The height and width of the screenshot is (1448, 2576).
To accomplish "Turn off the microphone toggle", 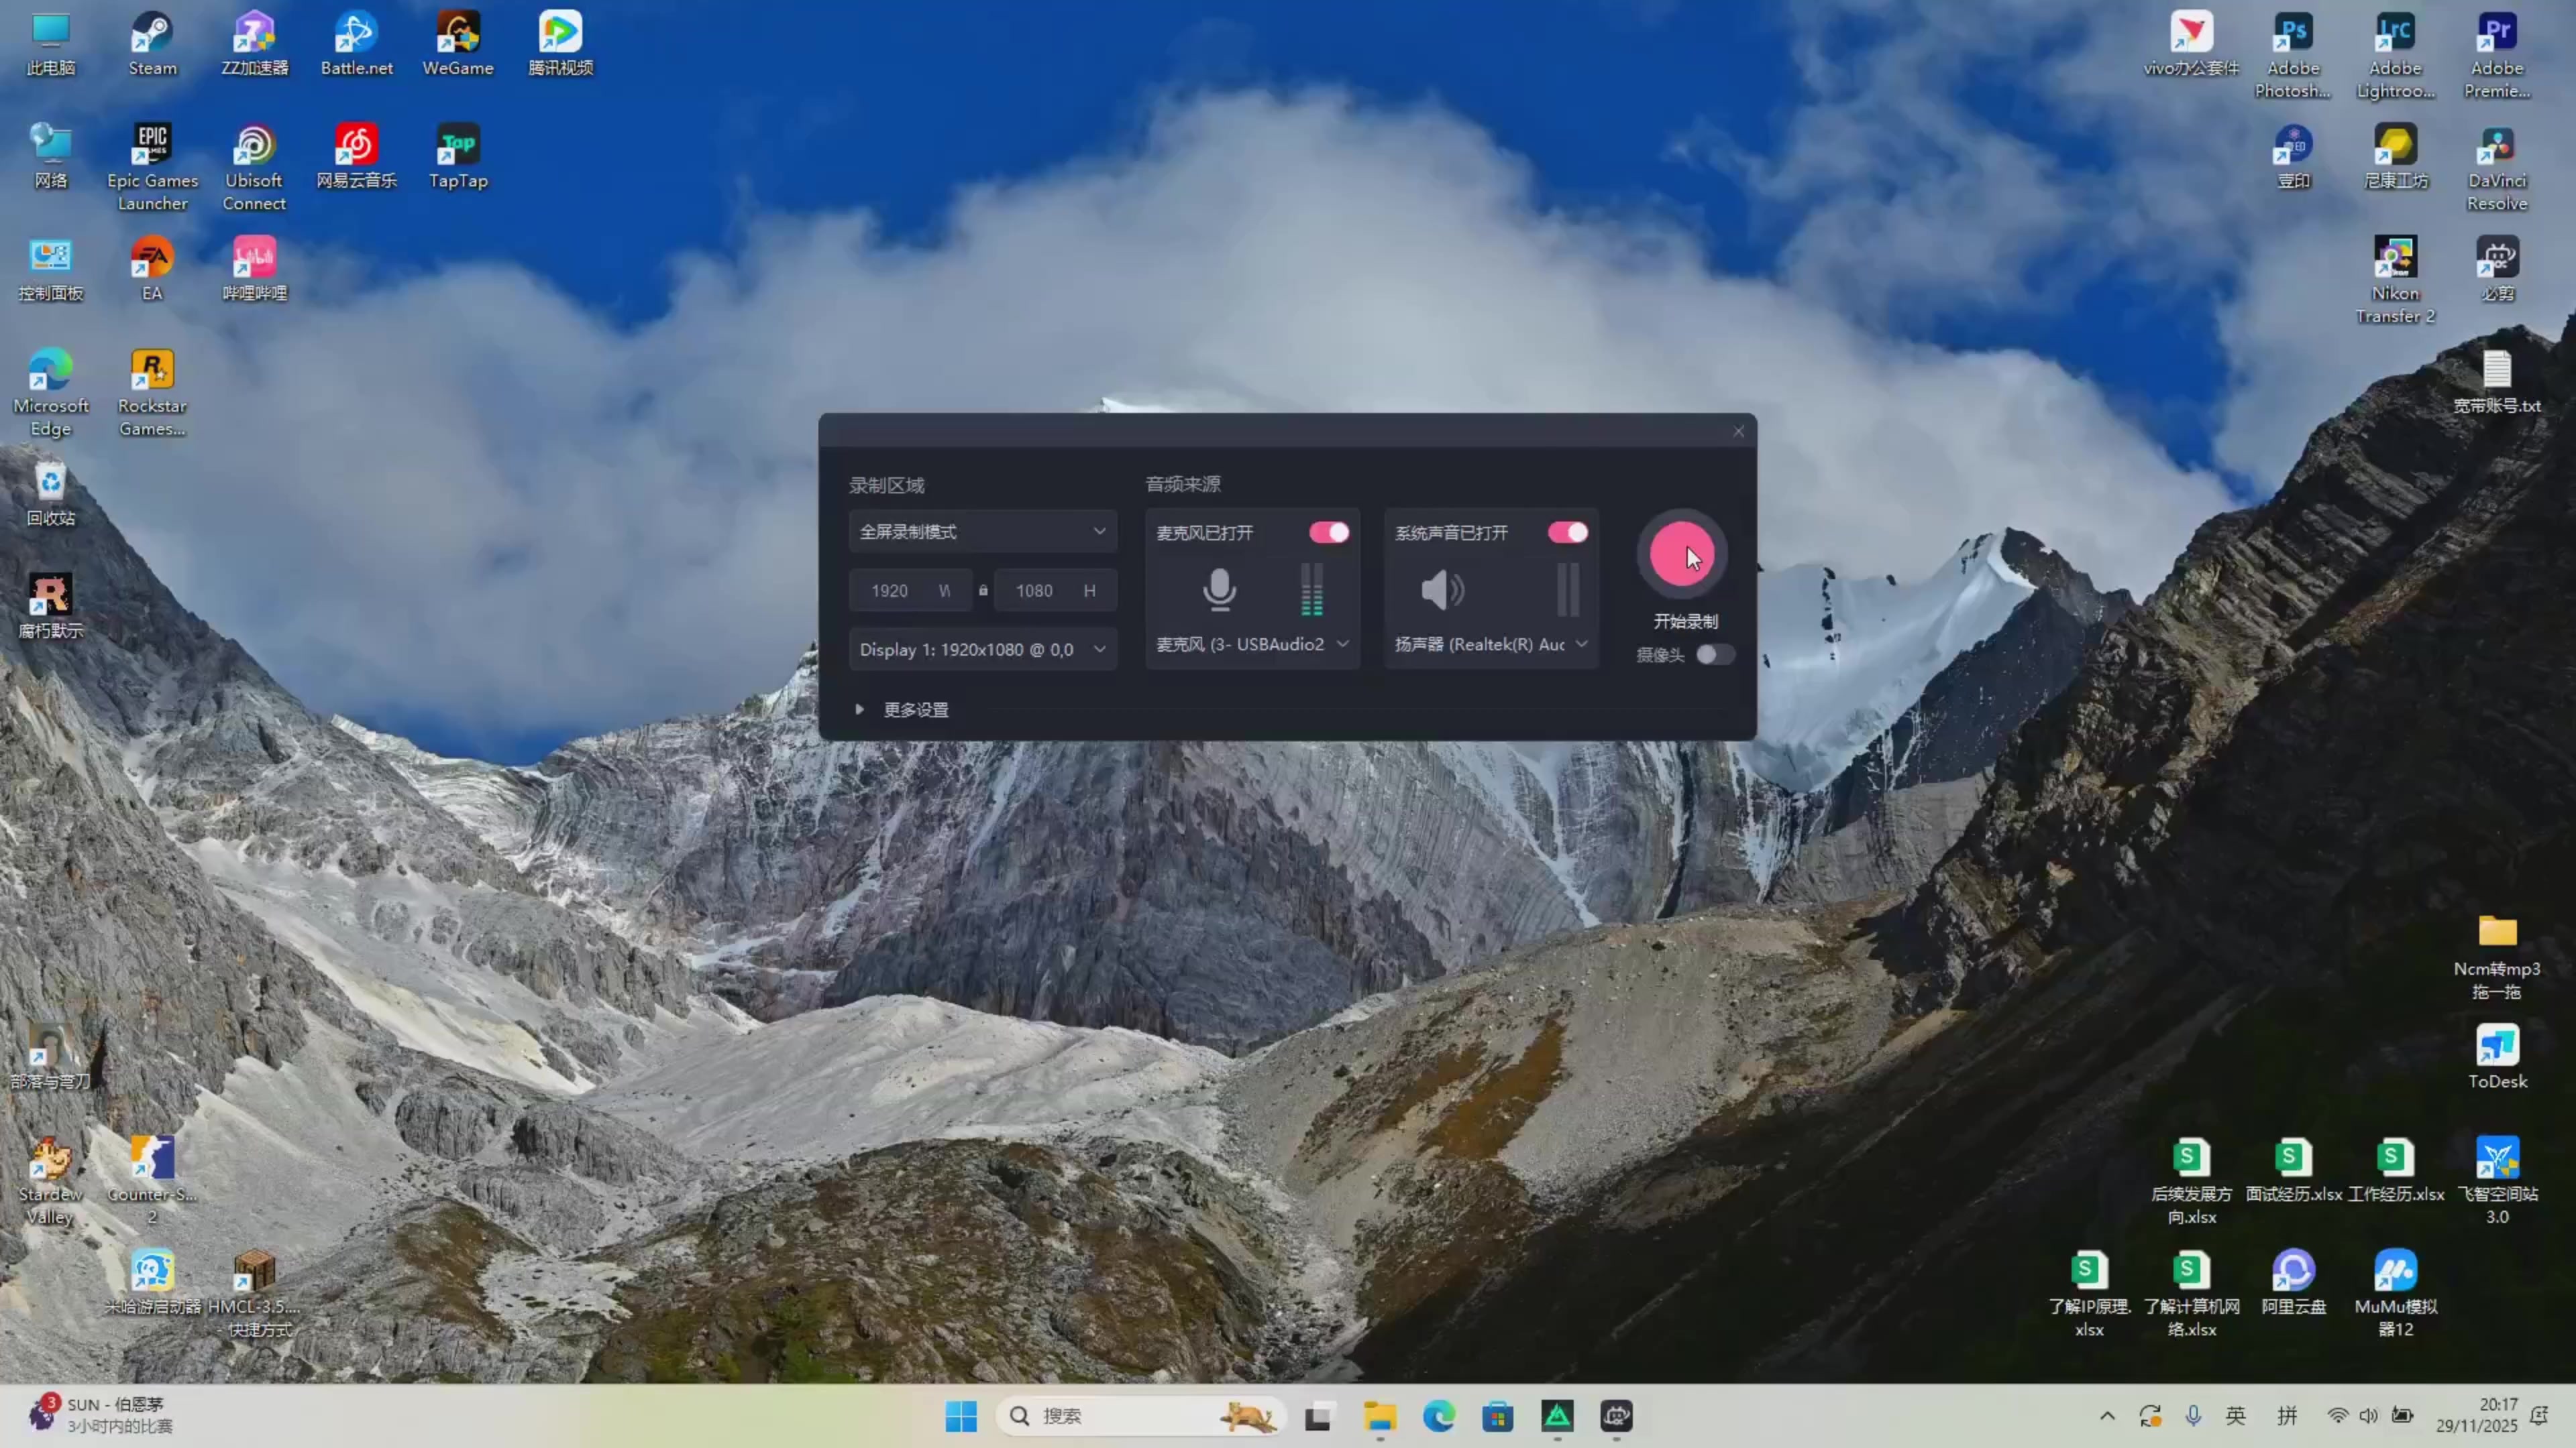I will coord(1329,533).
